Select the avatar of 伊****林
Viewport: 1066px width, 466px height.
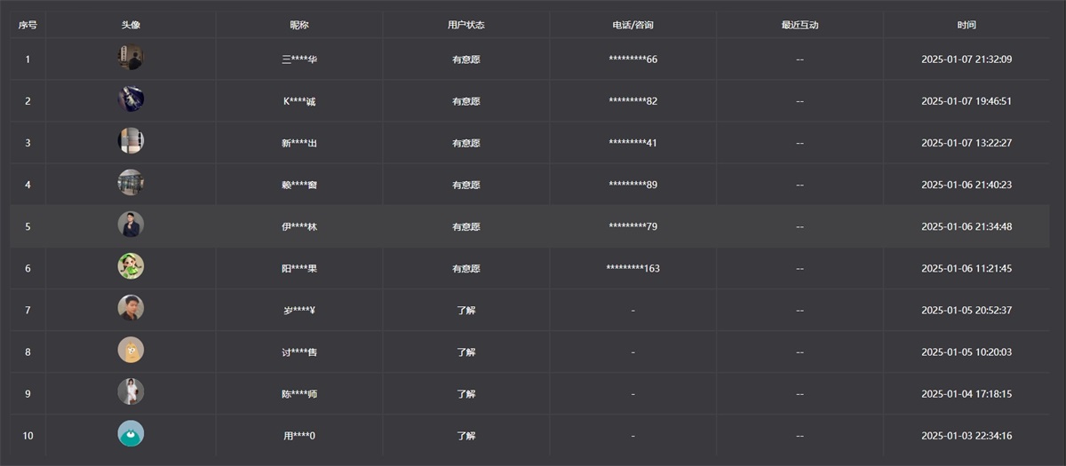coord(131,225)
